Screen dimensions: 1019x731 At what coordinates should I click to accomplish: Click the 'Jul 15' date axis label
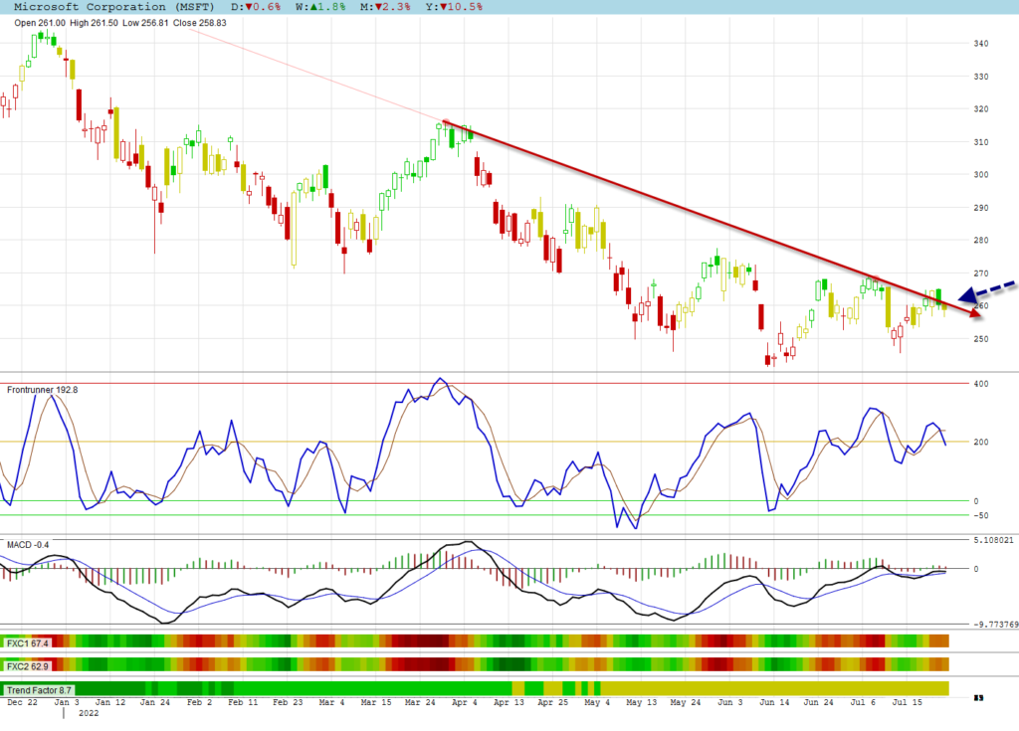tap(908, 702)
